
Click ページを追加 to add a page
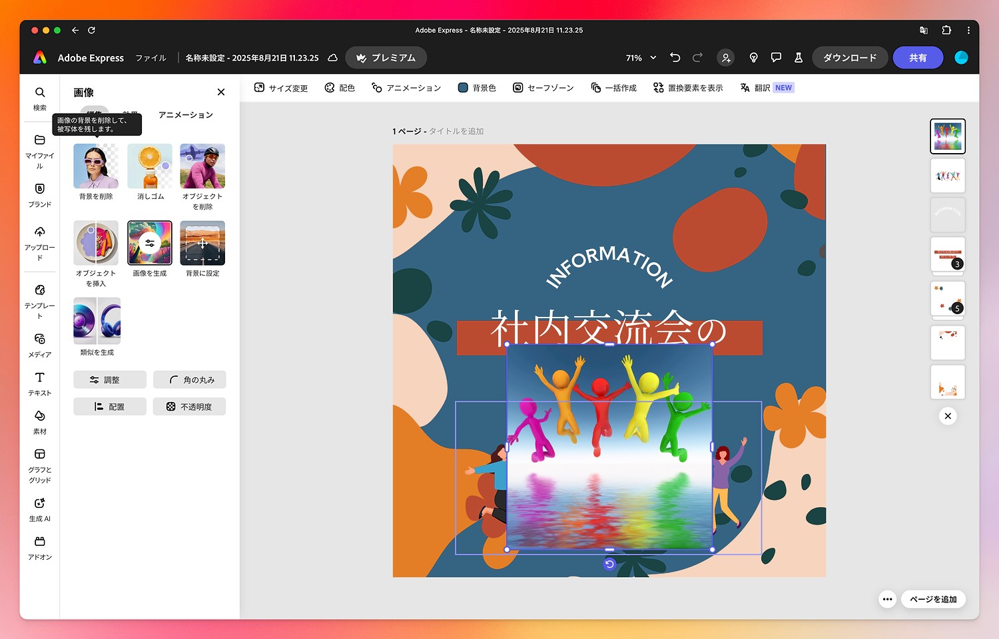[x=934, y=599]
